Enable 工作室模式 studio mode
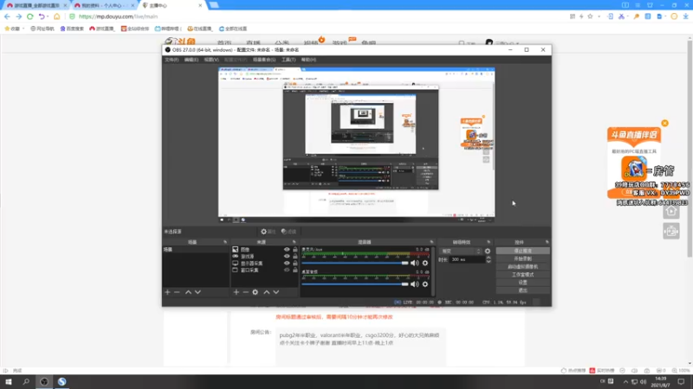Screen dimensions: 693x389 tap(523, 275)
